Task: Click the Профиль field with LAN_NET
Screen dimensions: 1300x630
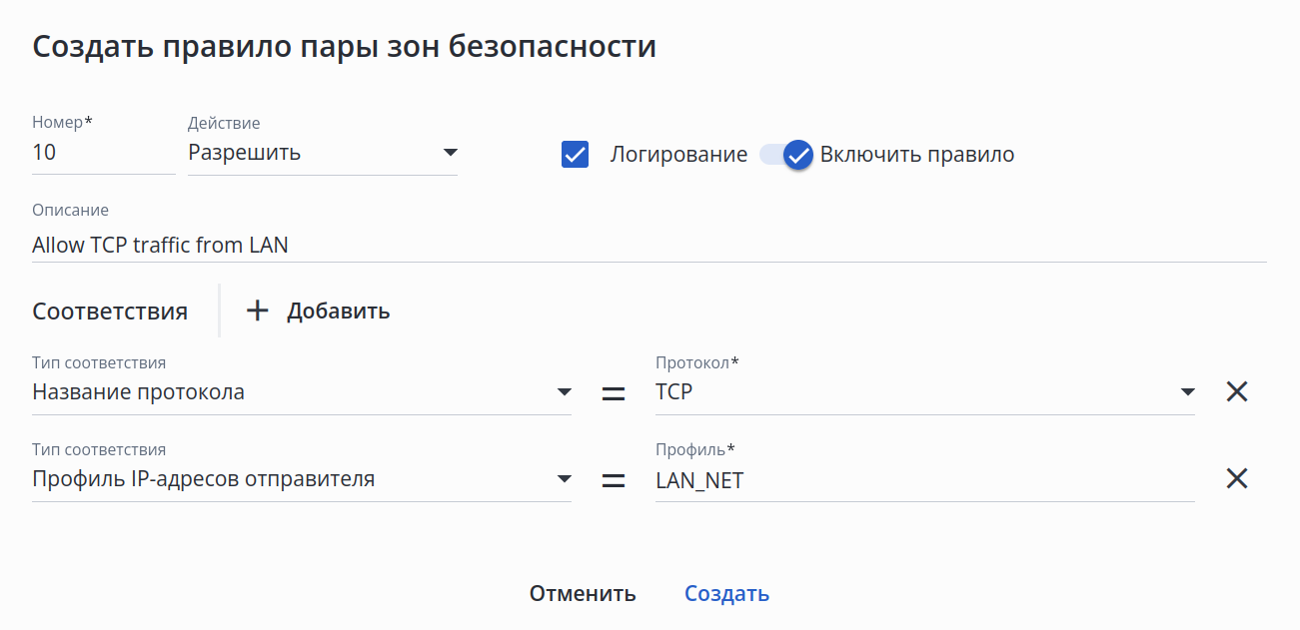Action: [x=923, y=480]
